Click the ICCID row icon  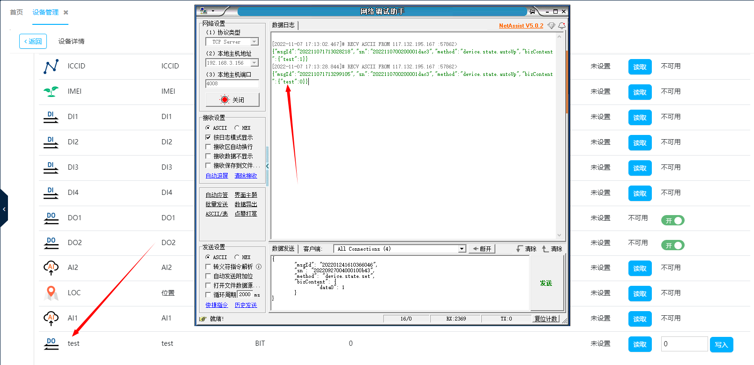tap(51, 66)
